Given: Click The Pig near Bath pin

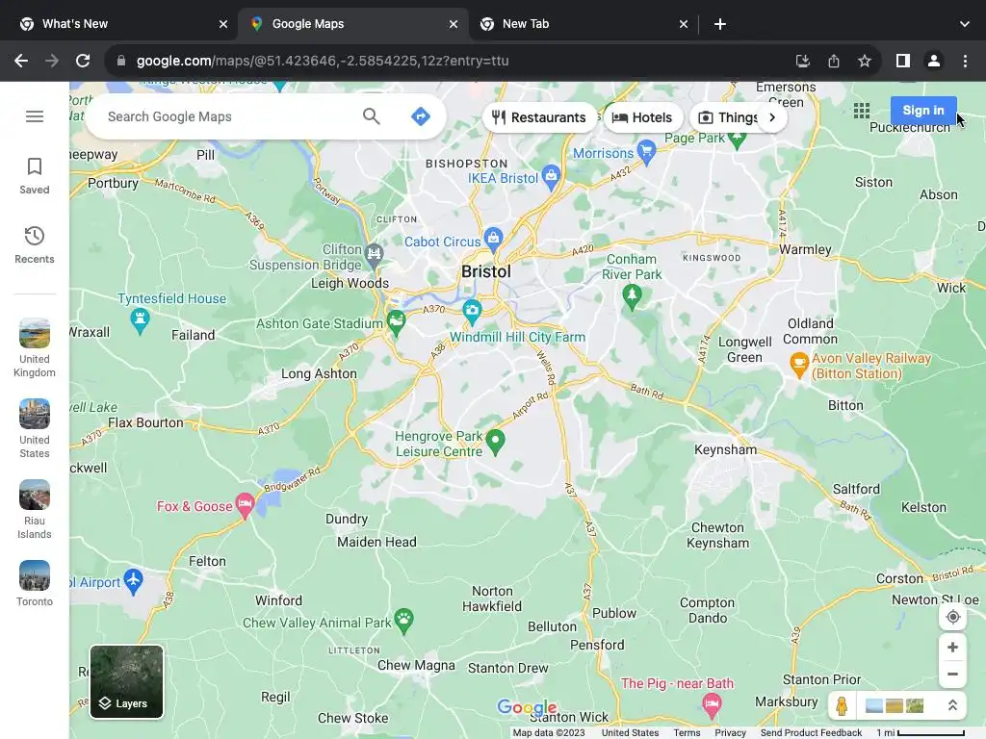Looking at the screenshot, I should (712, 705).
